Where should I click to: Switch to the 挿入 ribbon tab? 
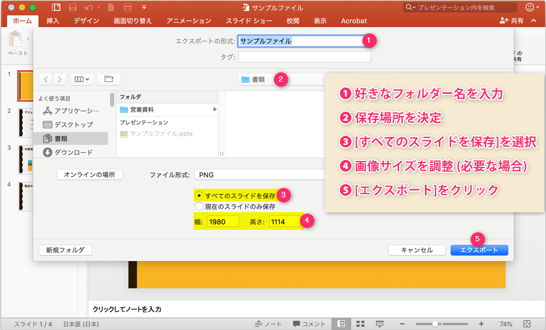(x=52, y=21)
